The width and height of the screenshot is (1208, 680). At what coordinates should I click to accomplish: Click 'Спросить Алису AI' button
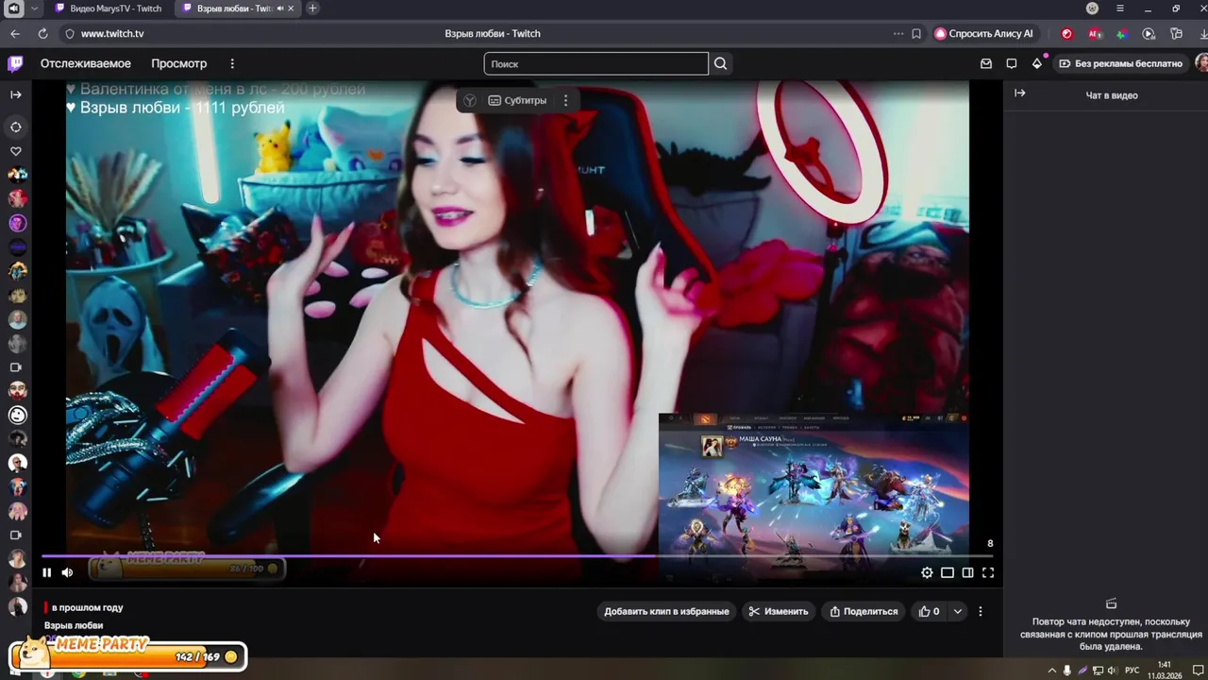[x=984, y=33]
